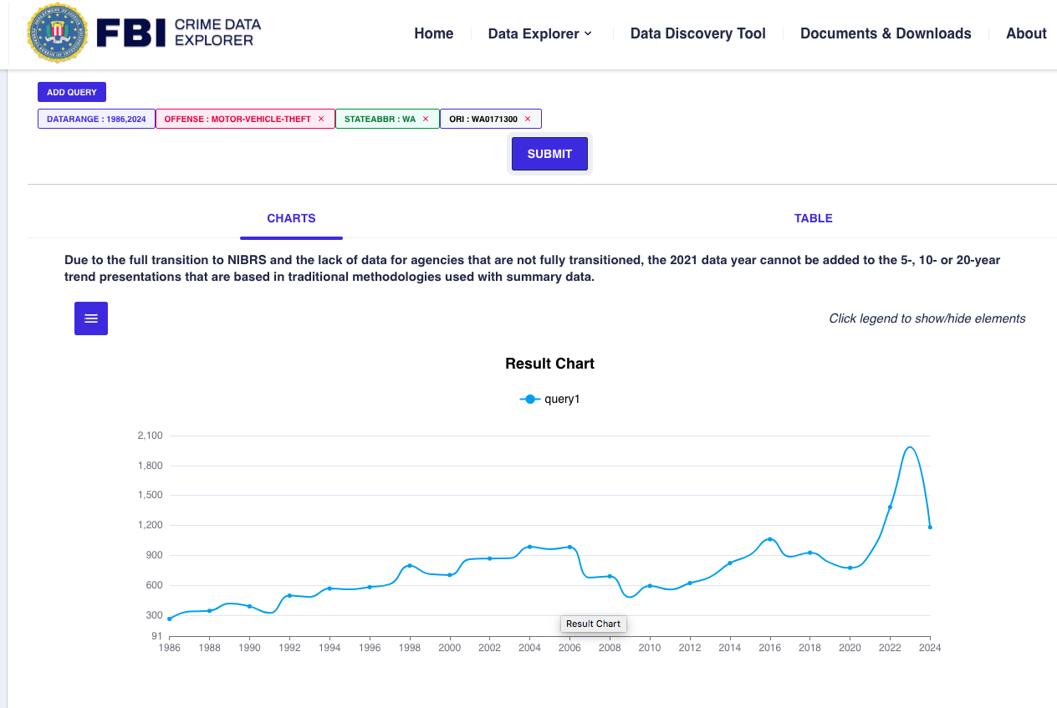Go to the Home page
The image size is (1057, 708).
(x=433, y=33)
